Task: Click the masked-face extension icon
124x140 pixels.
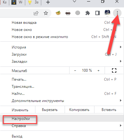Action: click(x=68, y=13)
